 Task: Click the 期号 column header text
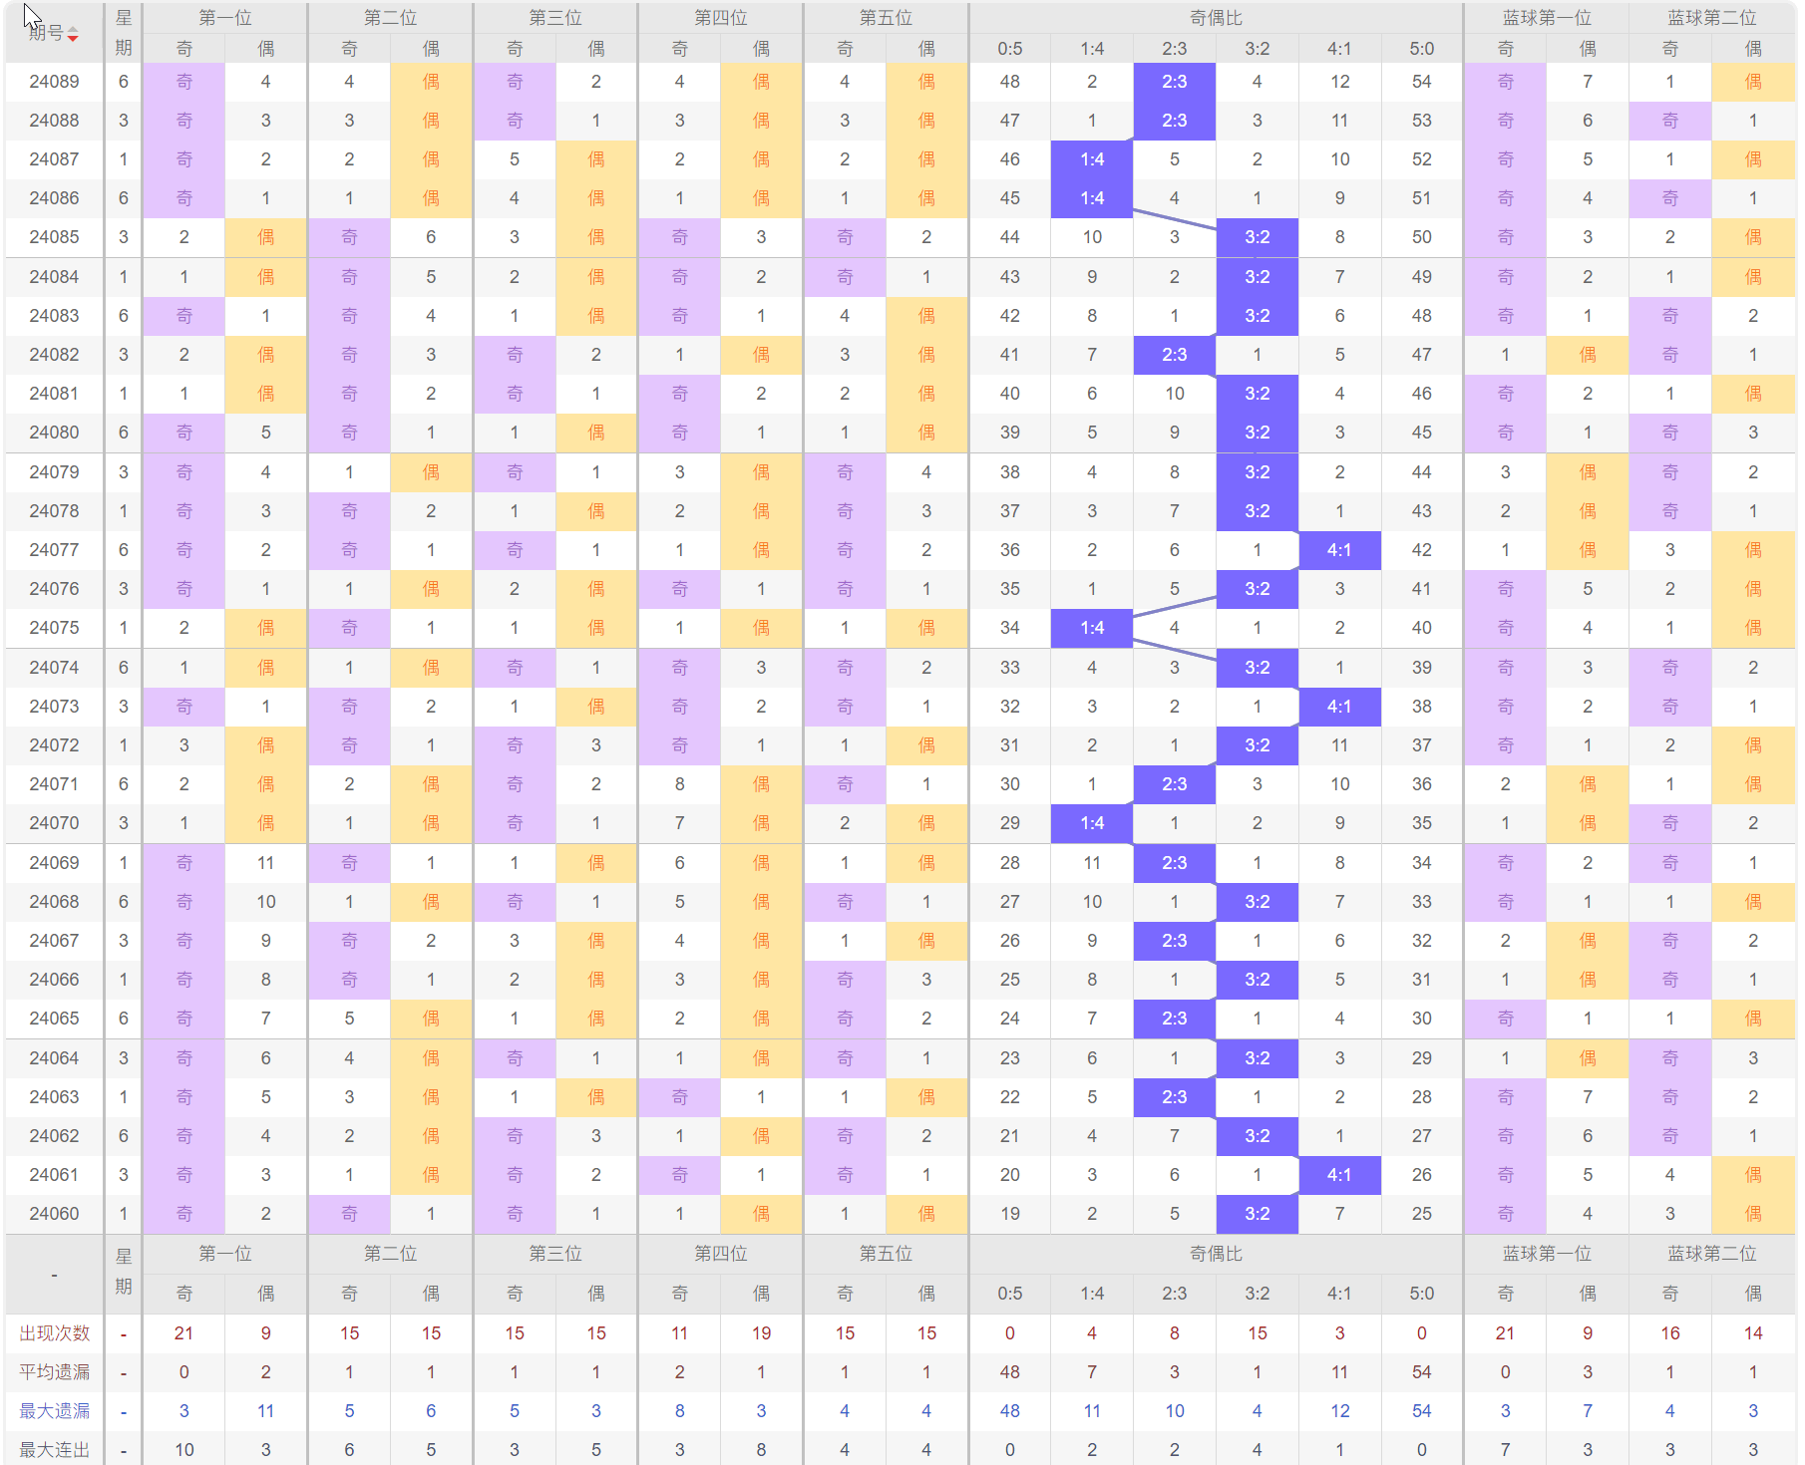[x=46, y=33]
